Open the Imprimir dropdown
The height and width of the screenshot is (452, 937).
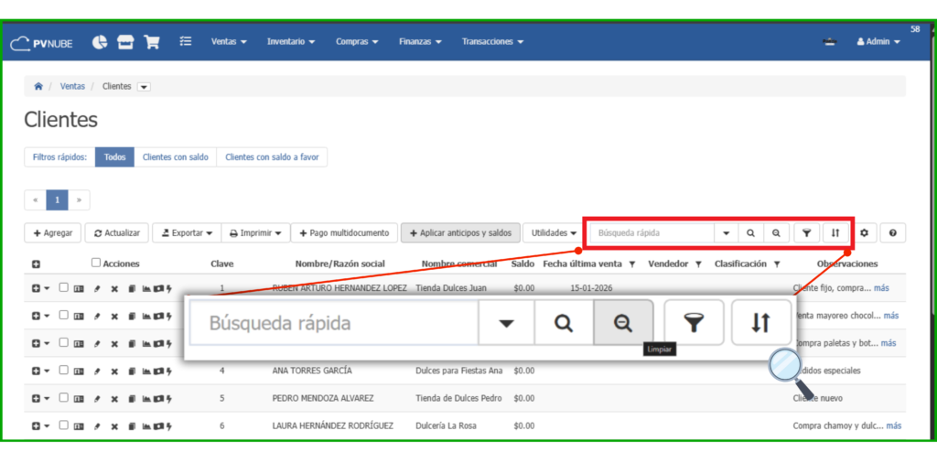256,233
